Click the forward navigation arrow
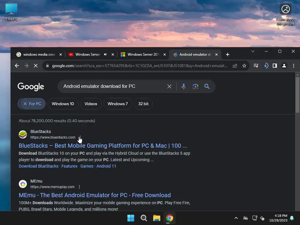The width and height of the screenshot is (300, 225). tap(26, 66)
